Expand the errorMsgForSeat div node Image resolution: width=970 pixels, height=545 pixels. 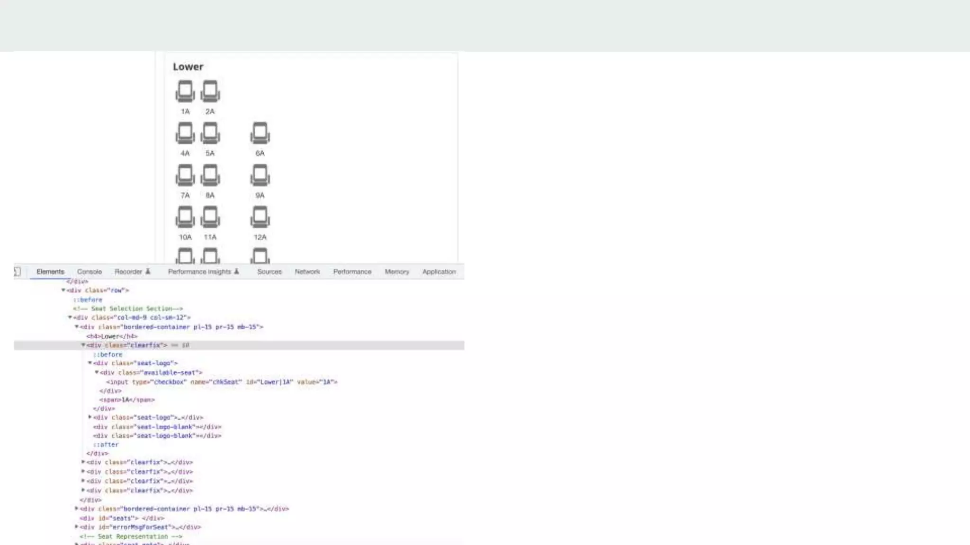(77, 527)
